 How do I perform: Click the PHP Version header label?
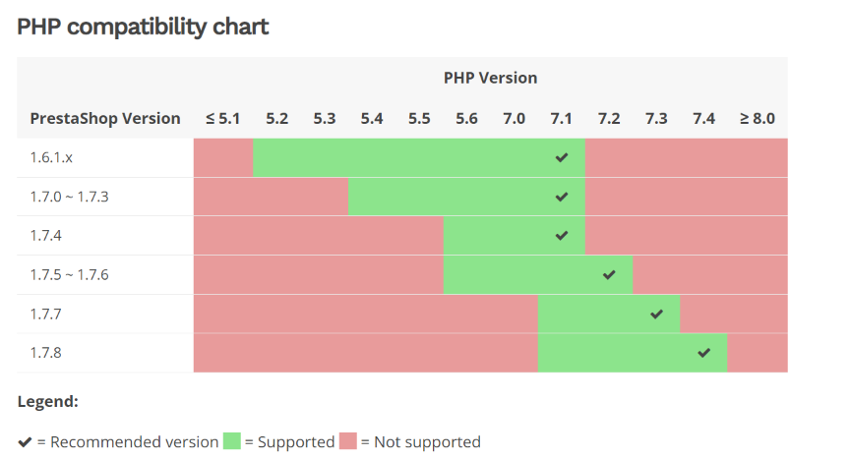(x=490, y=78)
